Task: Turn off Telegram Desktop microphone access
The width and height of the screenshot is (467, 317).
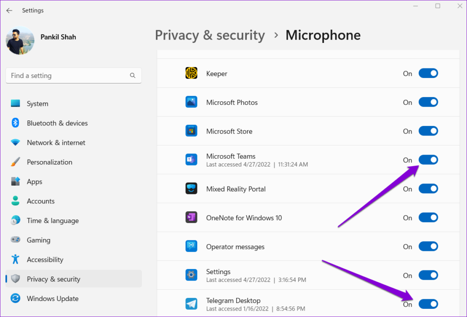Action: [x=428, y=304]
